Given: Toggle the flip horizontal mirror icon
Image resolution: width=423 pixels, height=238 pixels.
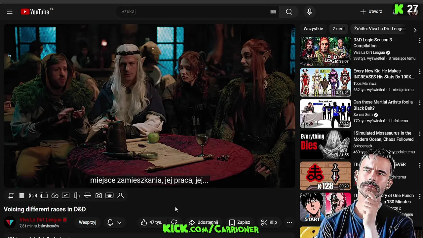Looking at the screenshot, I should pos(77,196).
